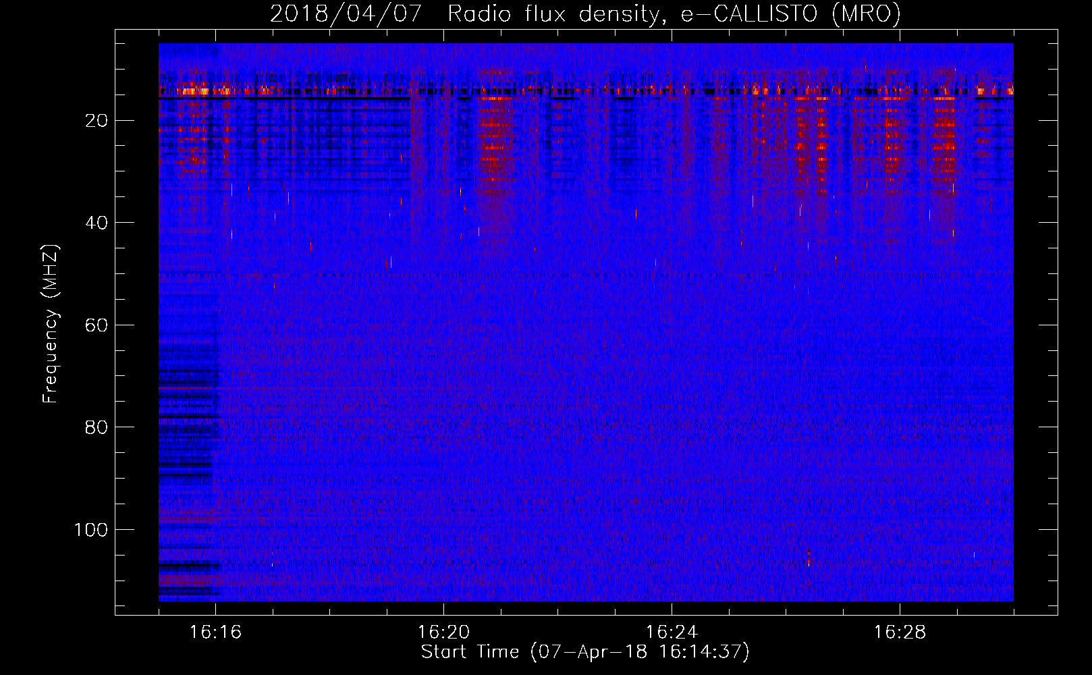Click the 16:24 time tick label
The width and height of the screenshot is (1092, 675).
pos(672,632)
